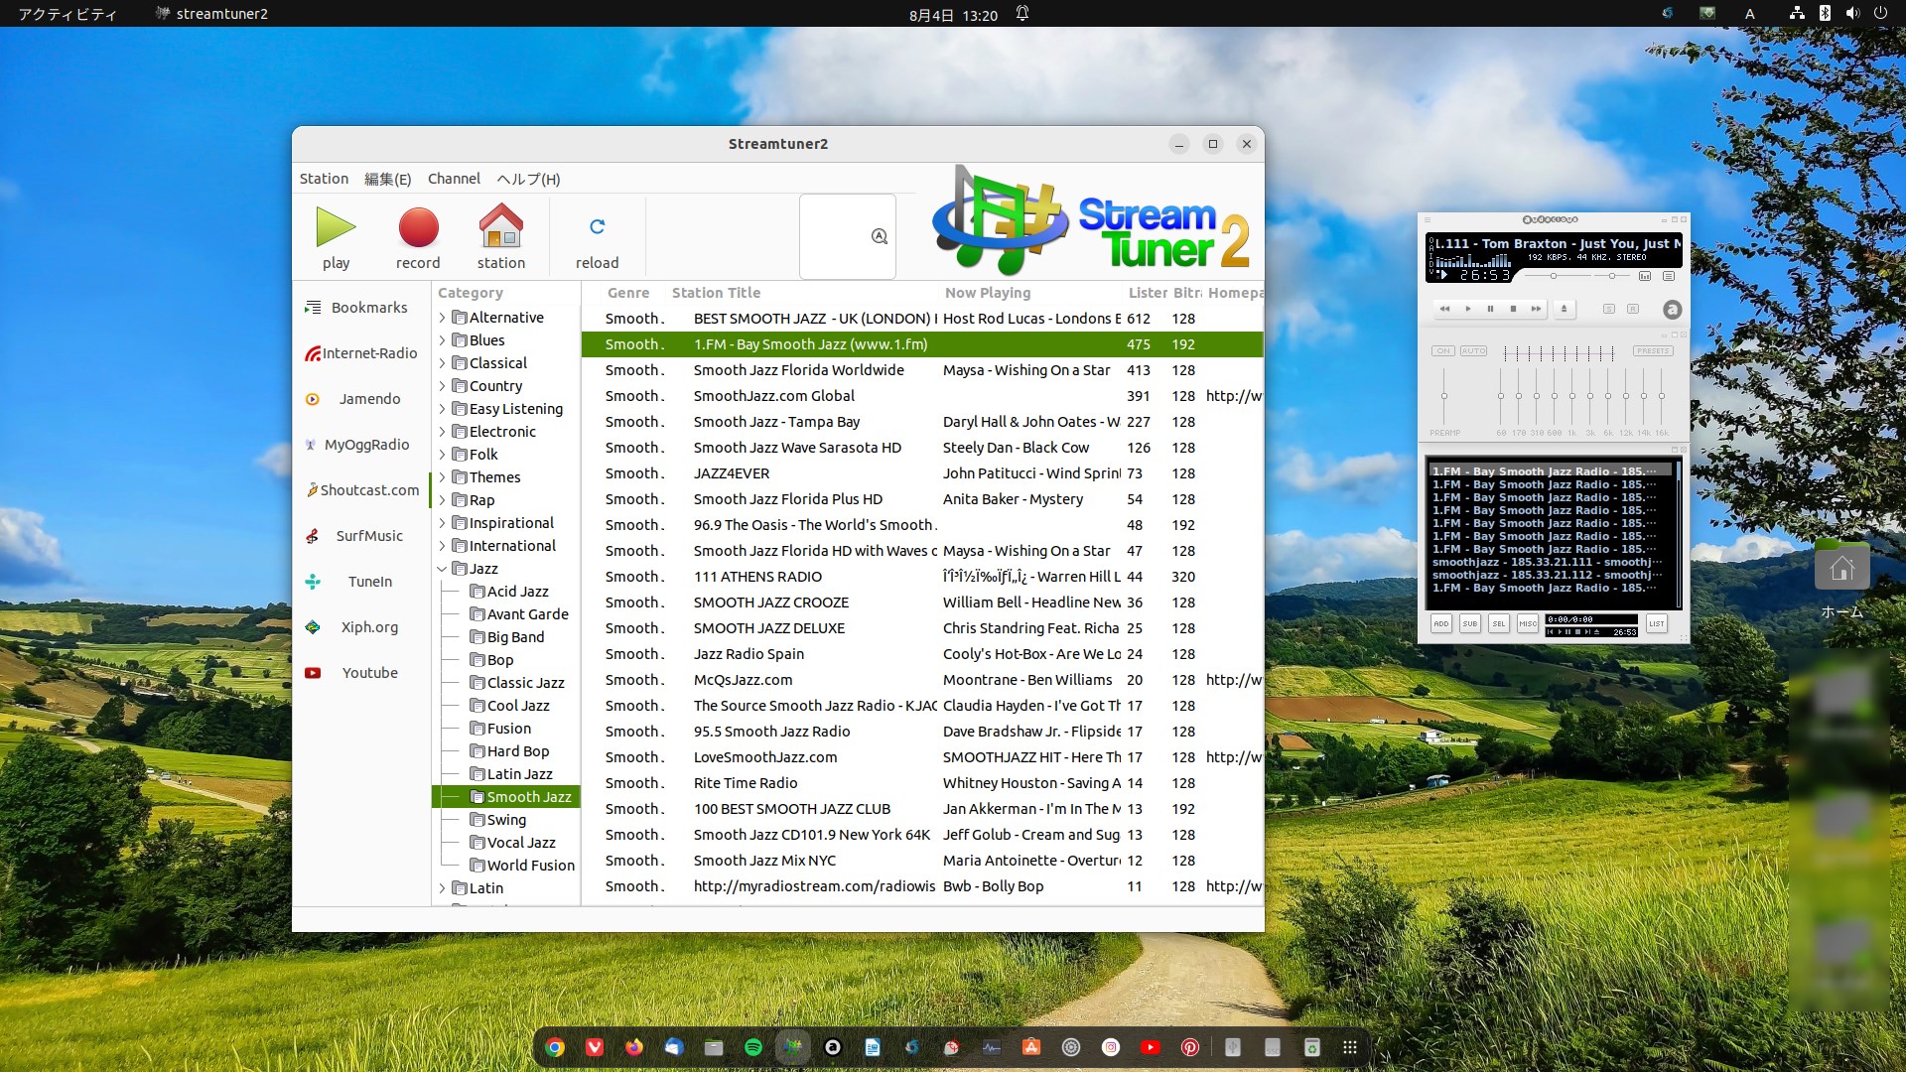Viewport: 1906px width, 1072px height.
Task: Click SEL button in Audacious playlist
Action: 1499,623
